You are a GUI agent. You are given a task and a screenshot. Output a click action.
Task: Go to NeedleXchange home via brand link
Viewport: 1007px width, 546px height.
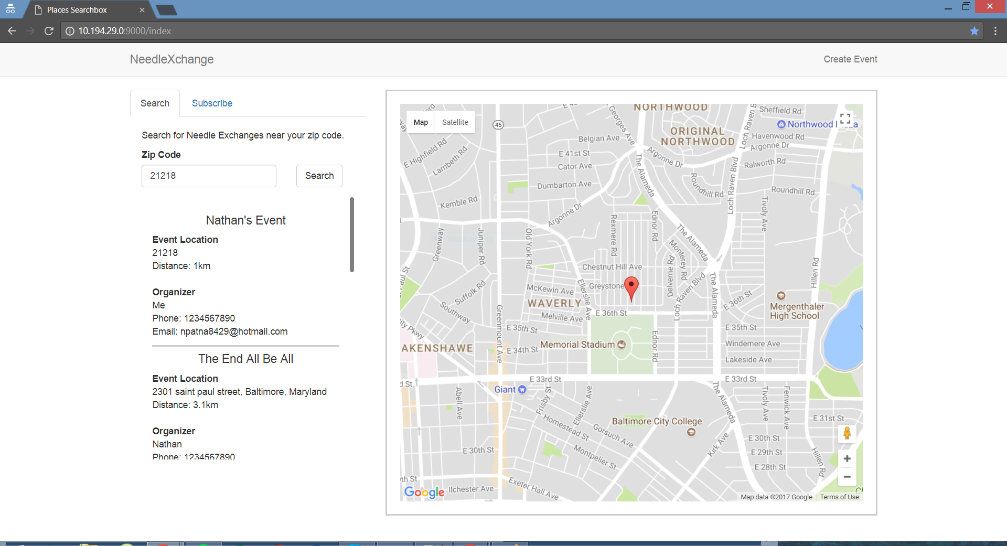pos(172,59)
